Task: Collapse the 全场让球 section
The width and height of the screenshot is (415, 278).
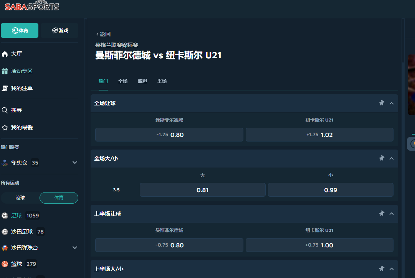Action: coord(392,103)
